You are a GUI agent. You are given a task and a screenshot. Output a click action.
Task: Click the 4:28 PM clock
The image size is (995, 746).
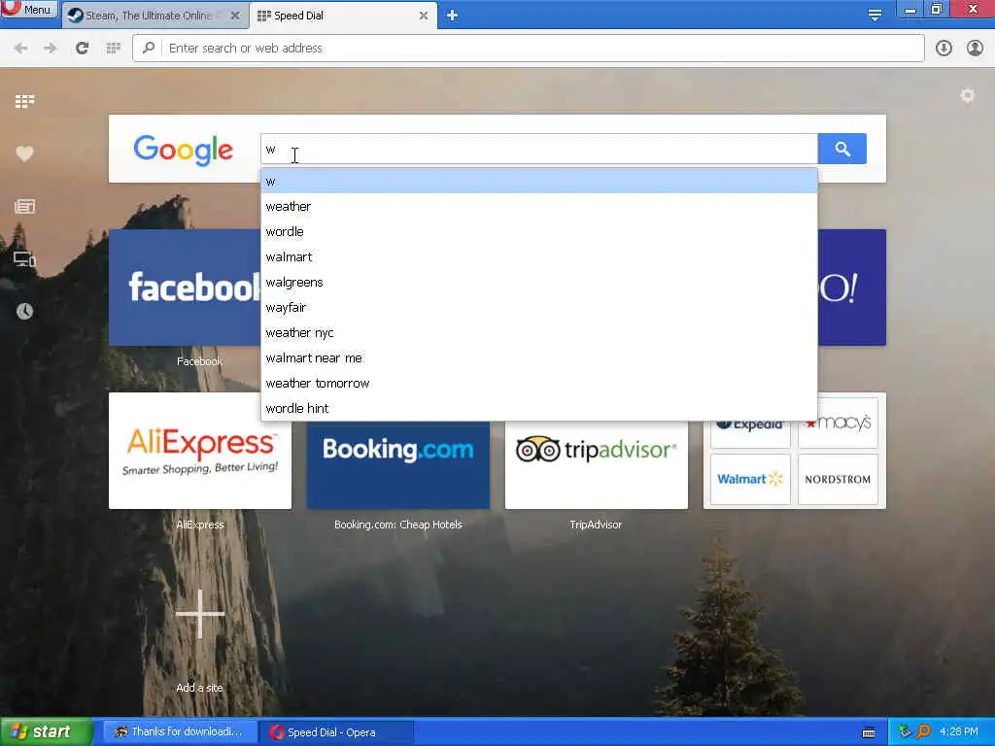(x=959, y=732)
